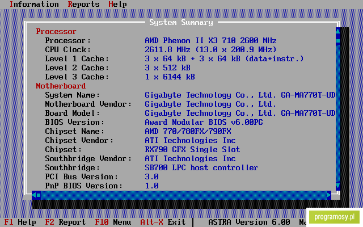Click RX790 GFX Single Slot value

pyautogui.click(x=192, y=149)
